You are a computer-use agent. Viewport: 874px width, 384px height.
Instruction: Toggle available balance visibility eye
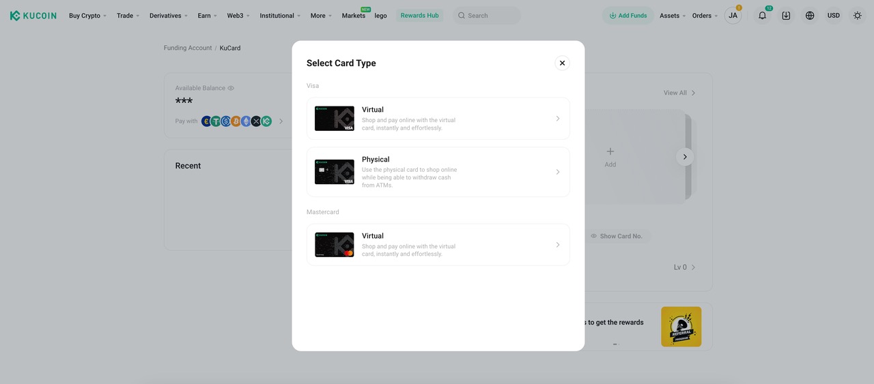tap(231, 88)
